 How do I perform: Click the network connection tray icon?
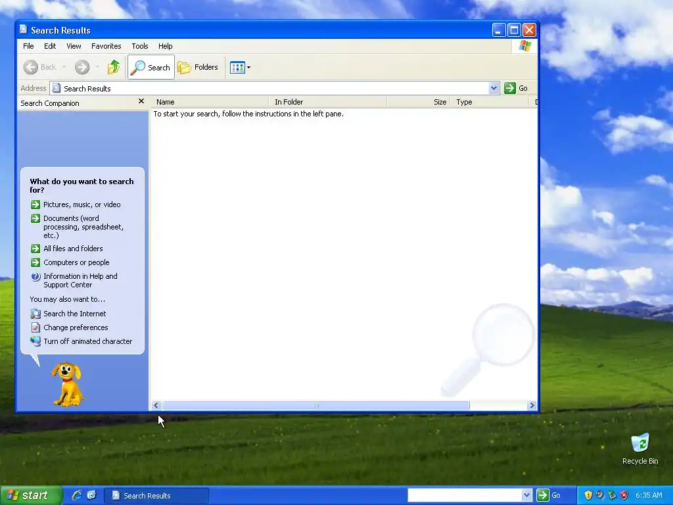coord(612,495)
